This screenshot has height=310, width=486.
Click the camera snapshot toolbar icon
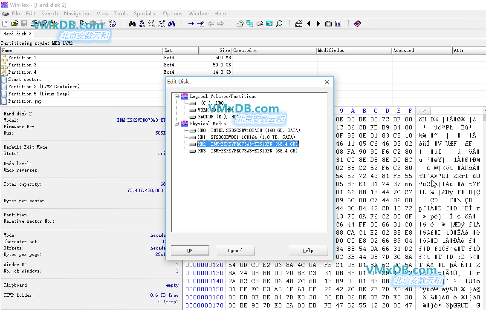tap(328, 23)
